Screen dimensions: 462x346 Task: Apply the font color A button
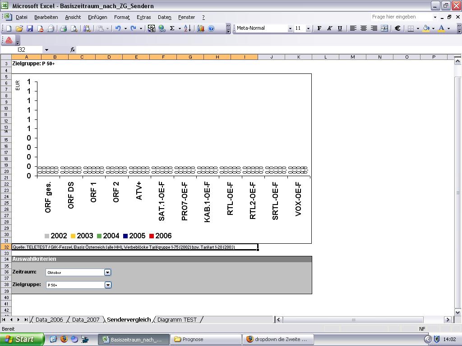coord(441,28)
